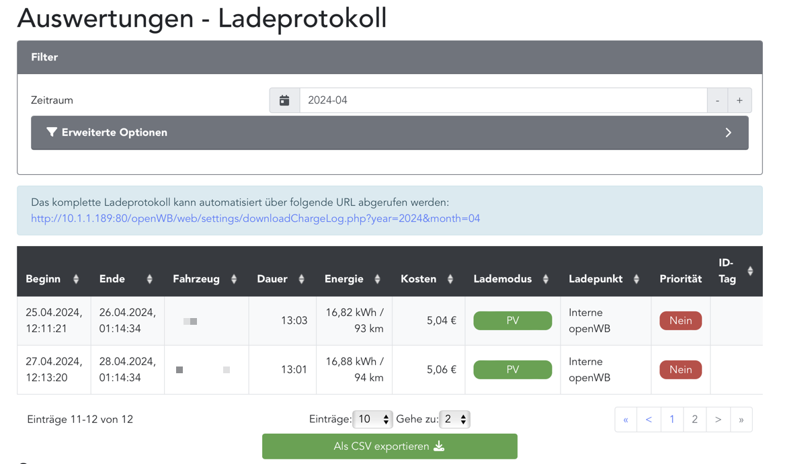The image size is (810, 464).
Task: Click the Einträge 11-12 von 12 status text
Action: tap(80, 420)
